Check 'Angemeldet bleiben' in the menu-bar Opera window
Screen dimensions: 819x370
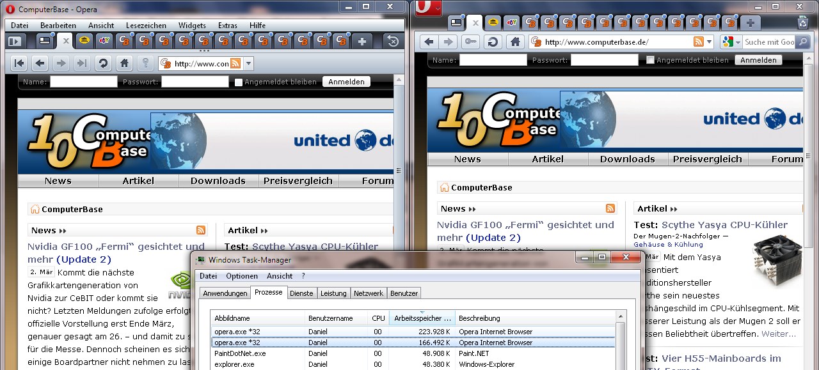tap(239, 82)
